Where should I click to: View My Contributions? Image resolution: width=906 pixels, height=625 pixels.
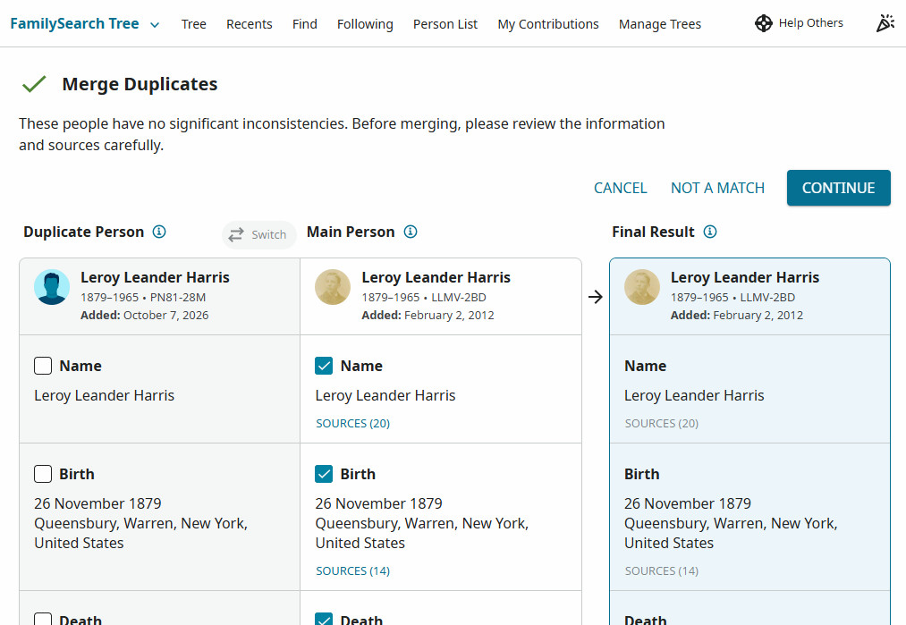tap(548, 24)
